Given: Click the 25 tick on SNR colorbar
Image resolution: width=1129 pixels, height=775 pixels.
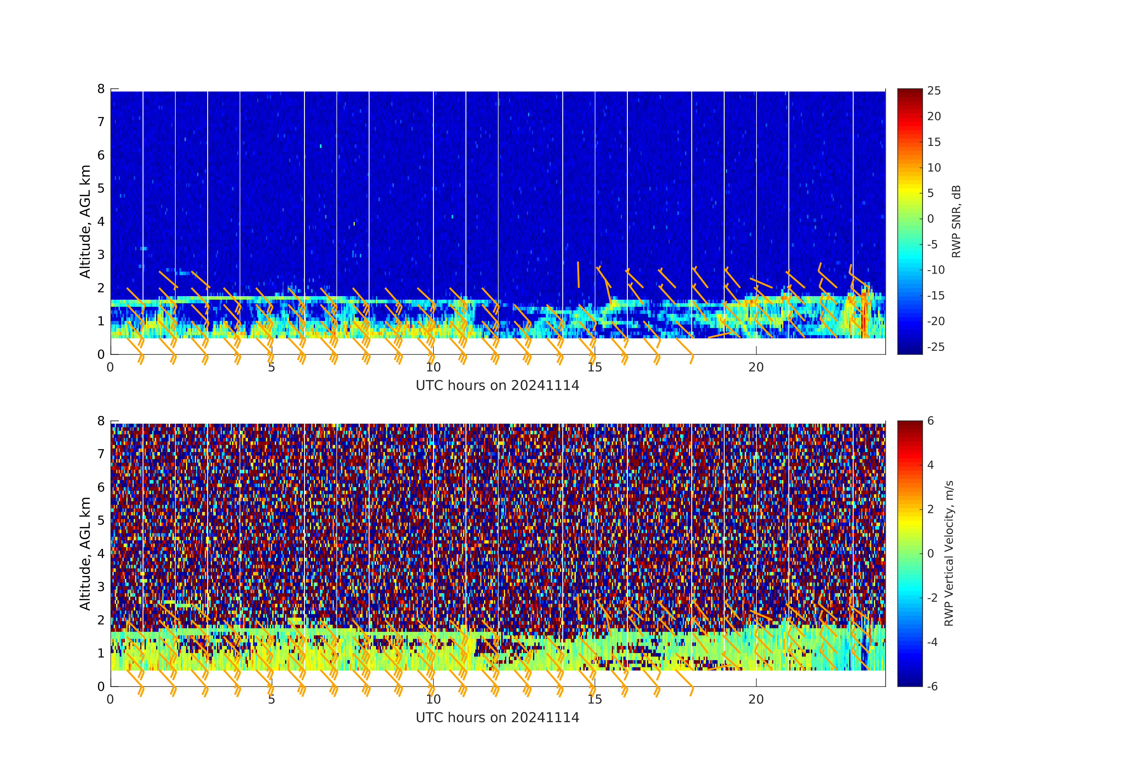Looking at the screenshot, I should (934, 91).
